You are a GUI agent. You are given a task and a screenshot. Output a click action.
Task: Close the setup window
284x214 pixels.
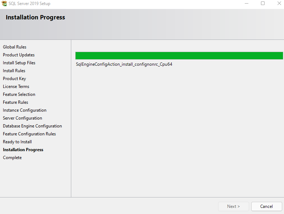(279, 4)
